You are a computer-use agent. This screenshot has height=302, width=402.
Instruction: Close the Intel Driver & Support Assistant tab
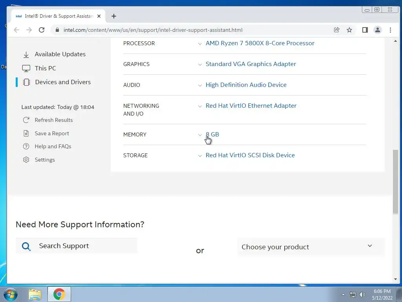point(99,16)
